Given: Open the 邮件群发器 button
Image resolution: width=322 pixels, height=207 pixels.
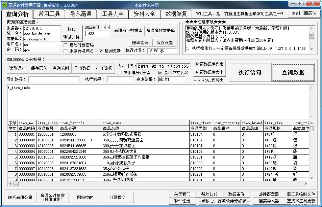Looking at the screenshot, I should (269, 194).
